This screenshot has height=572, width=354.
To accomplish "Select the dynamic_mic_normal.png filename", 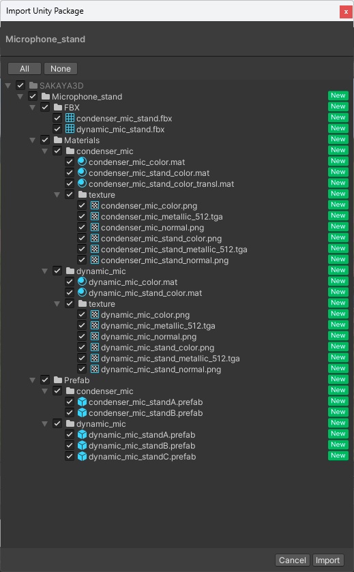I will pos(149,337).
